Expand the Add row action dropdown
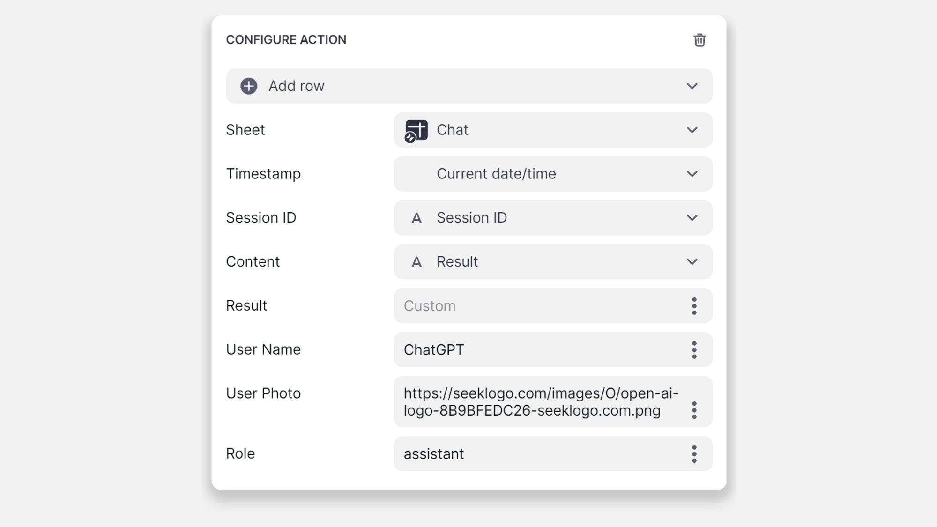 pyautogui.click(x=692, y=86)
